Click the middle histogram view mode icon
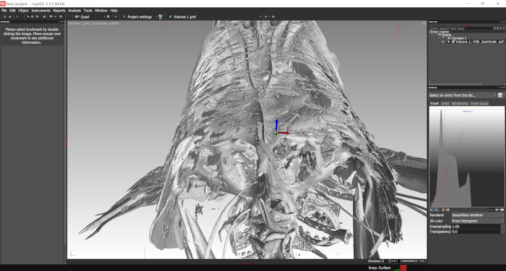506x271 pixels. click(497, 210)
